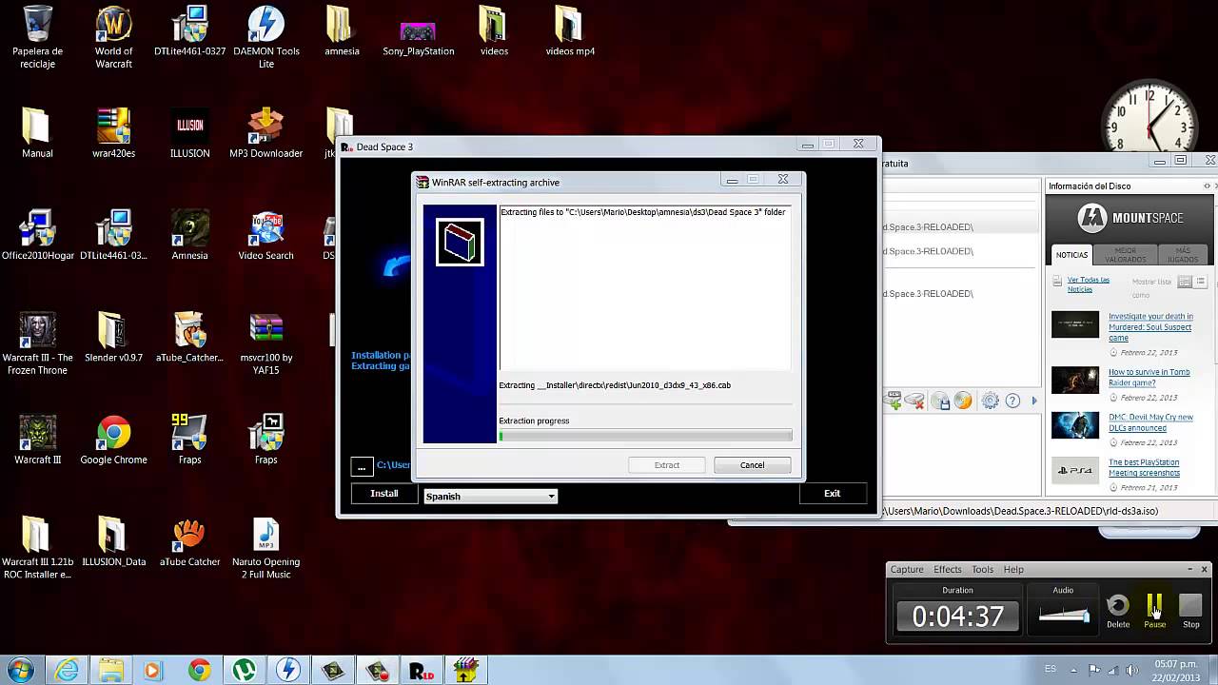The image size is (1218, 685).
Task: Pause the screen recording
Action: pos(1154,610)
